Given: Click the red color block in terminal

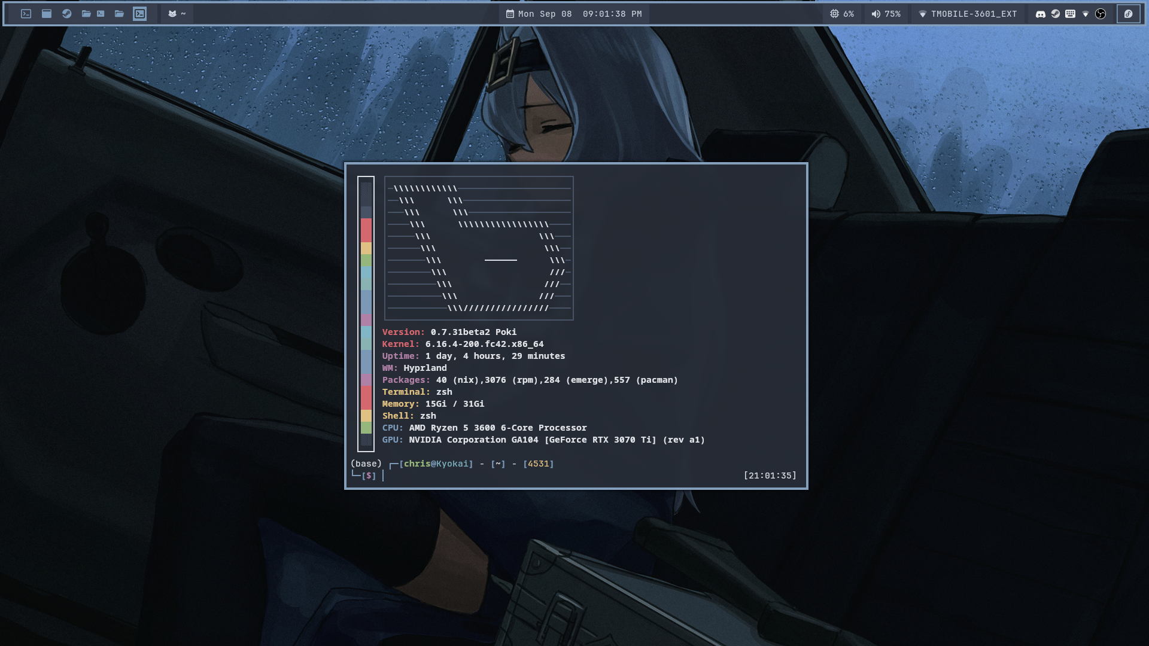Looking at the screenshot, I should 366,230.
